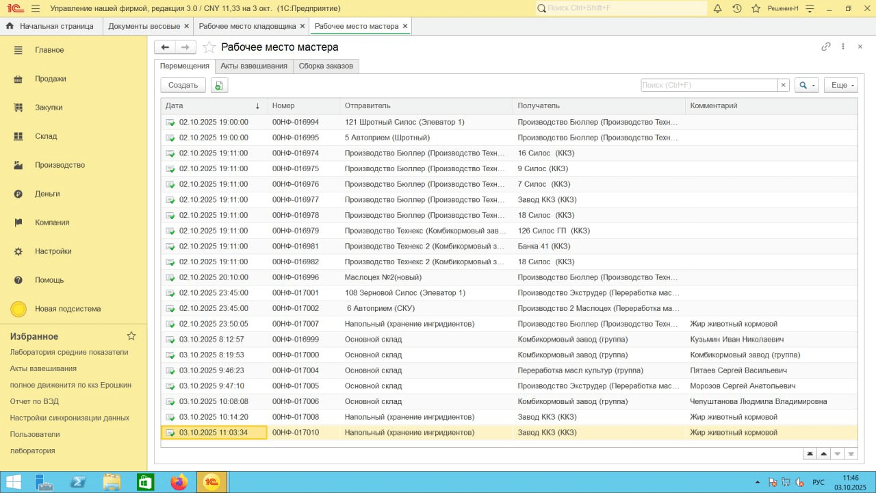Open the history clock icon
Screen dimensions: 876x493
pyautogui.click(x=736, y=8)
